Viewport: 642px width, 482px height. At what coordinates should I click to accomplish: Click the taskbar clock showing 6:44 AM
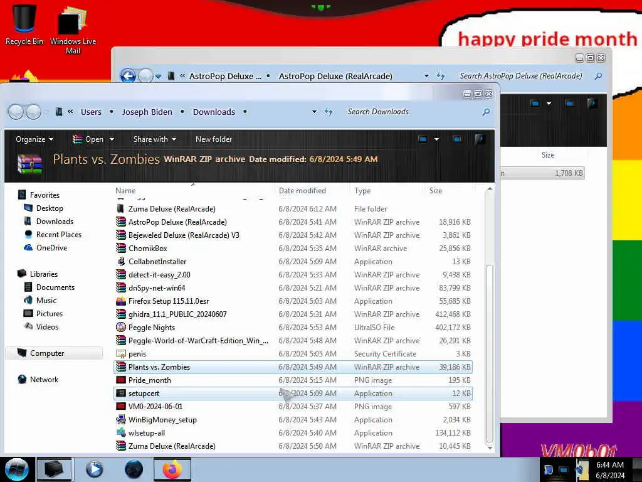tap(609, 470)
